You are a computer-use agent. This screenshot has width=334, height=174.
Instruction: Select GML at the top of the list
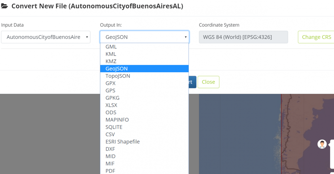tap(111, 46)
